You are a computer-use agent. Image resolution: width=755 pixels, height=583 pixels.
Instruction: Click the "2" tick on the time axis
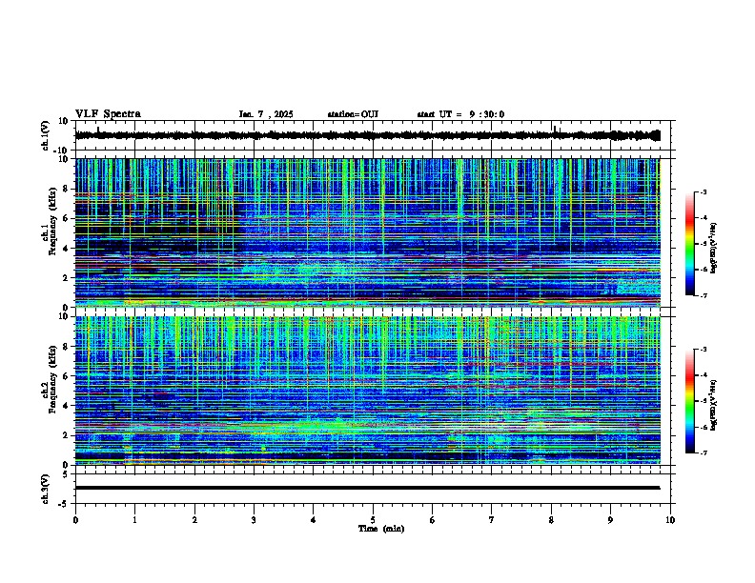pyautogui.click(x=194, y=520)
